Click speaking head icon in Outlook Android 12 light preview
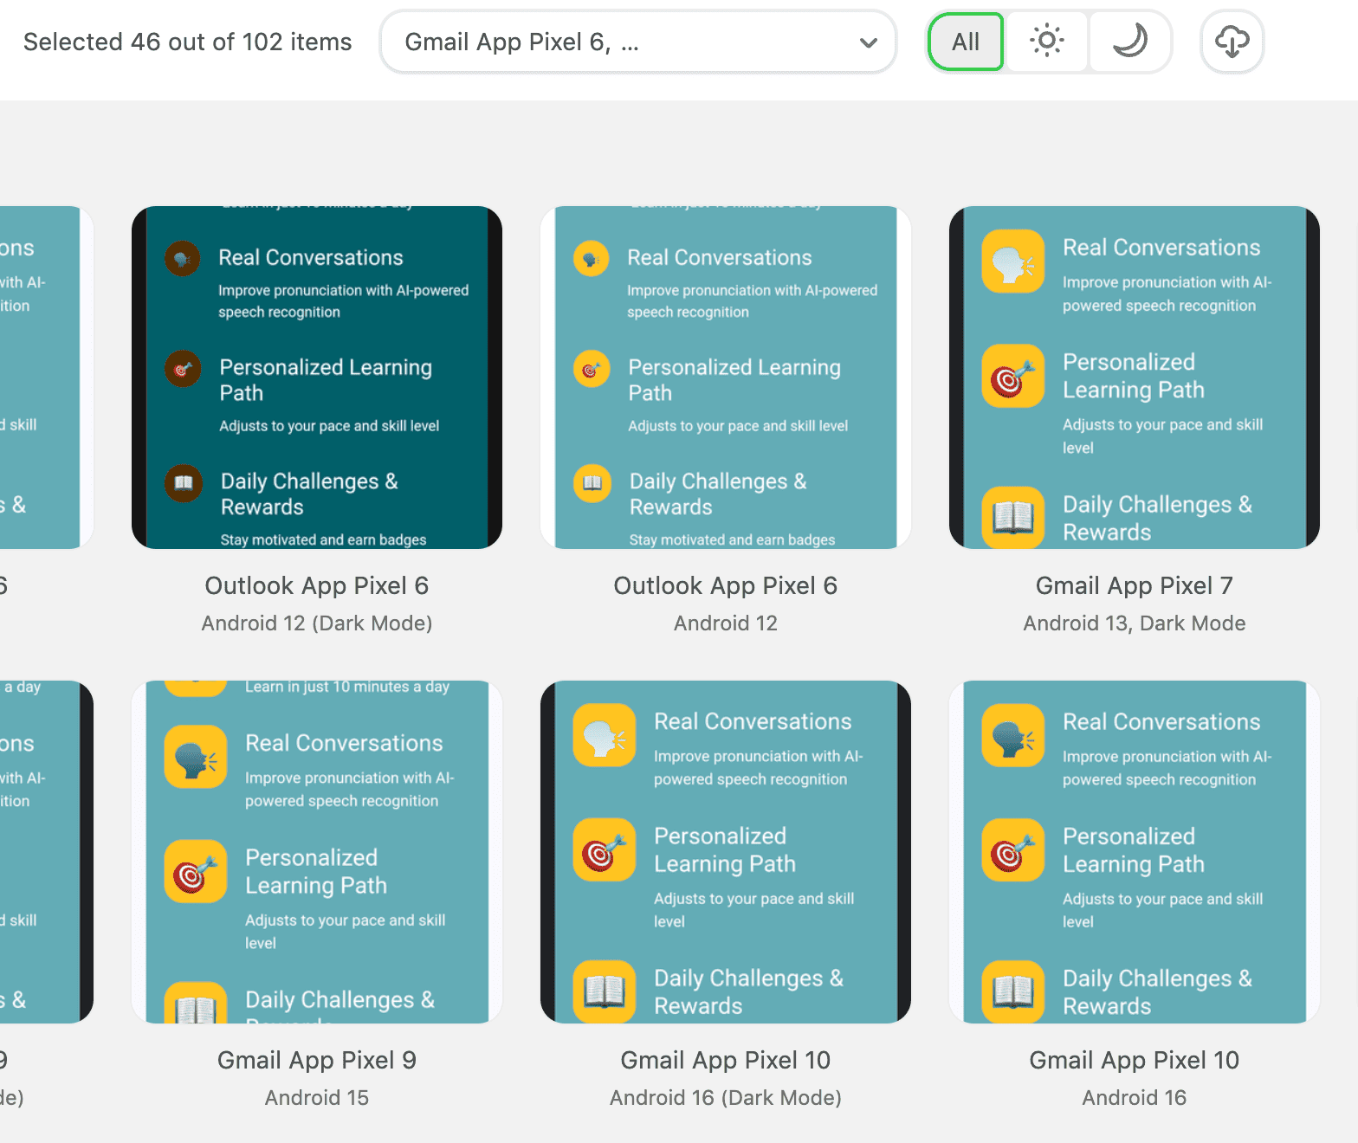The height and width of the screenshot is (1143, 1358). point(592,259)
